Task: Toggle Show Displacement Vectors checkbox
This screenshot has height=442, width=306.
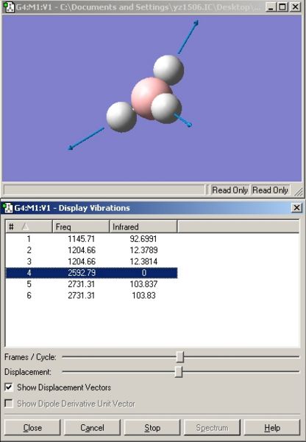Action: click(9, 387)
